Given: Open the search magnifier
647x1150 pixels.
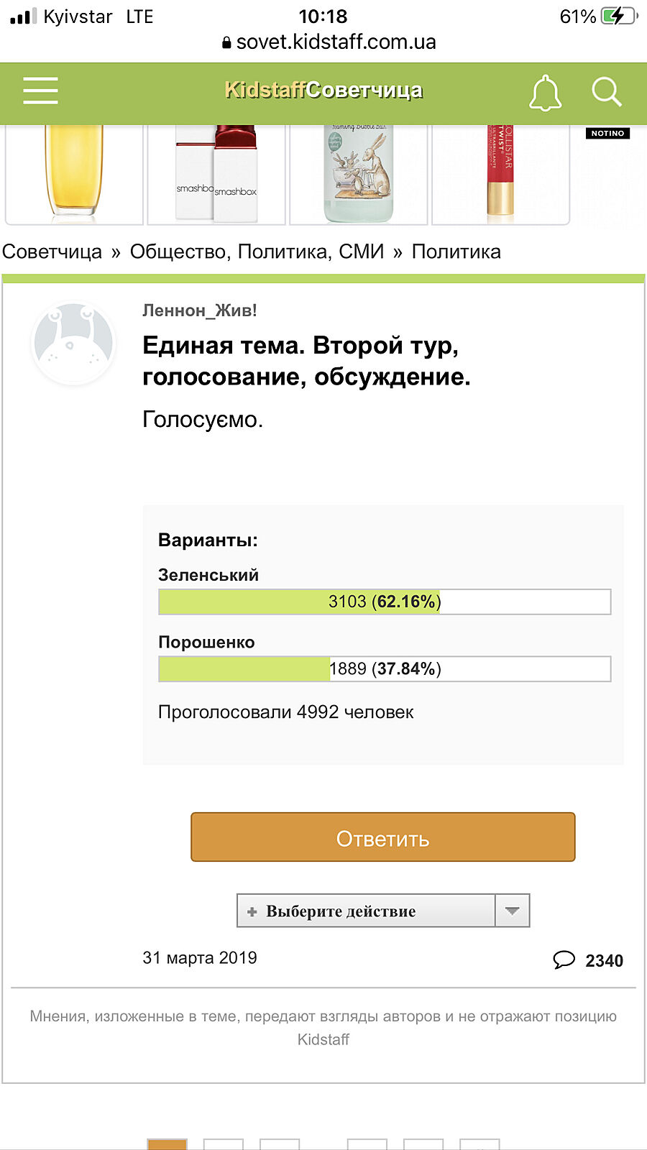Looking at the screenshot, I should coord(606,92).
